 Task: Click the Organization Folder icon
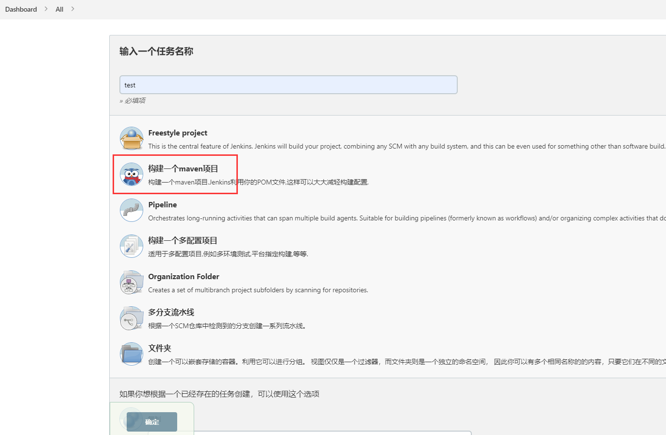pos(132,282)
